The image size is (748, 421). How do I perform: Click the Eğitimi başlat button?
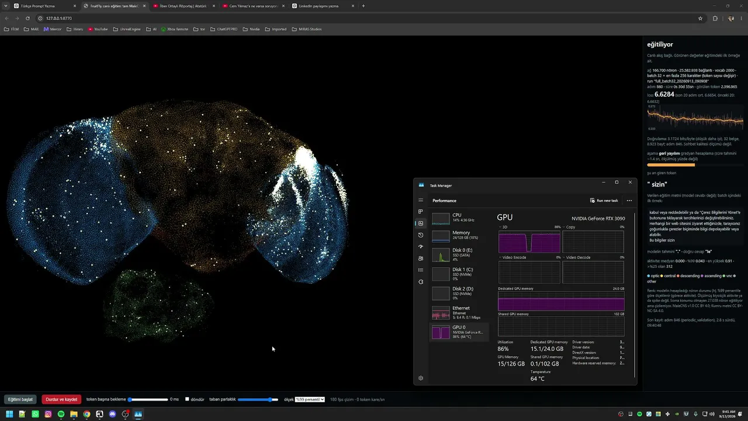[20, 399]
